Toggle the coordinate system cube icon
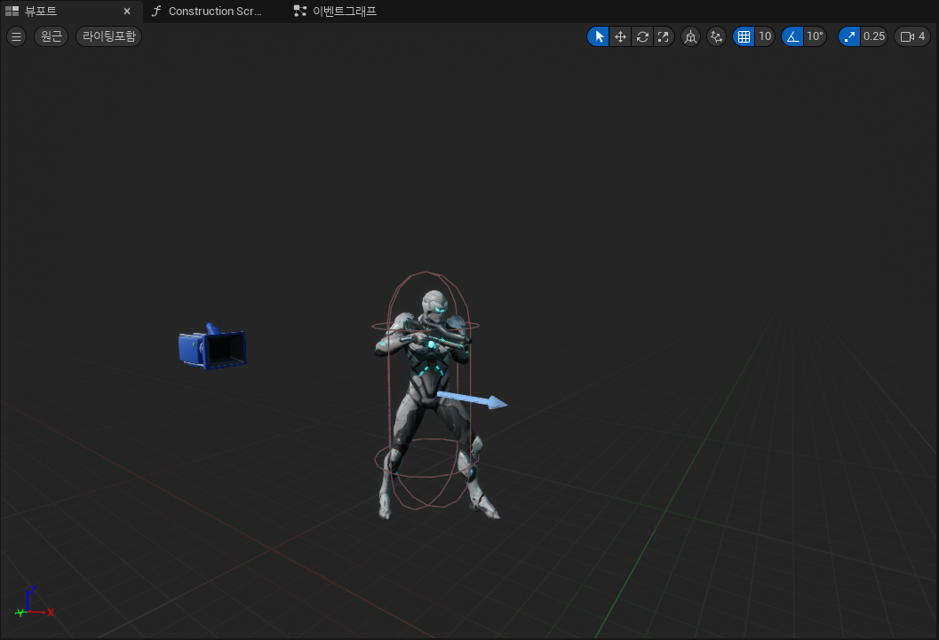 690,36
